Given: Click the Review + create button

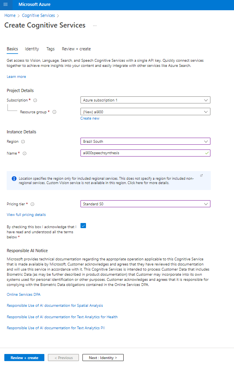Looking at the screenshot, I should (24, 357).
